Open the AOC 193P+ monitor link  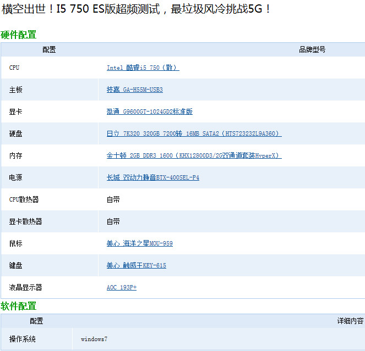122,287
